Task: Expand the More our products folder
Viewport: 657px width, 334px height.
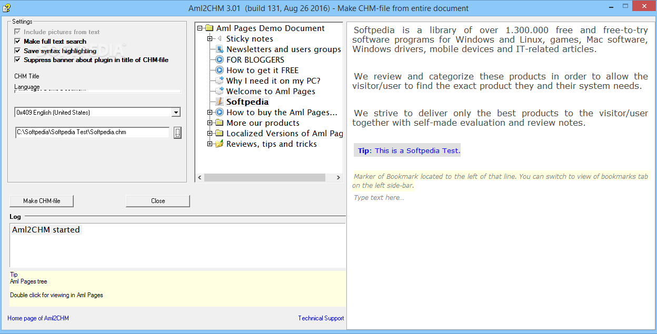Action: 210,123
